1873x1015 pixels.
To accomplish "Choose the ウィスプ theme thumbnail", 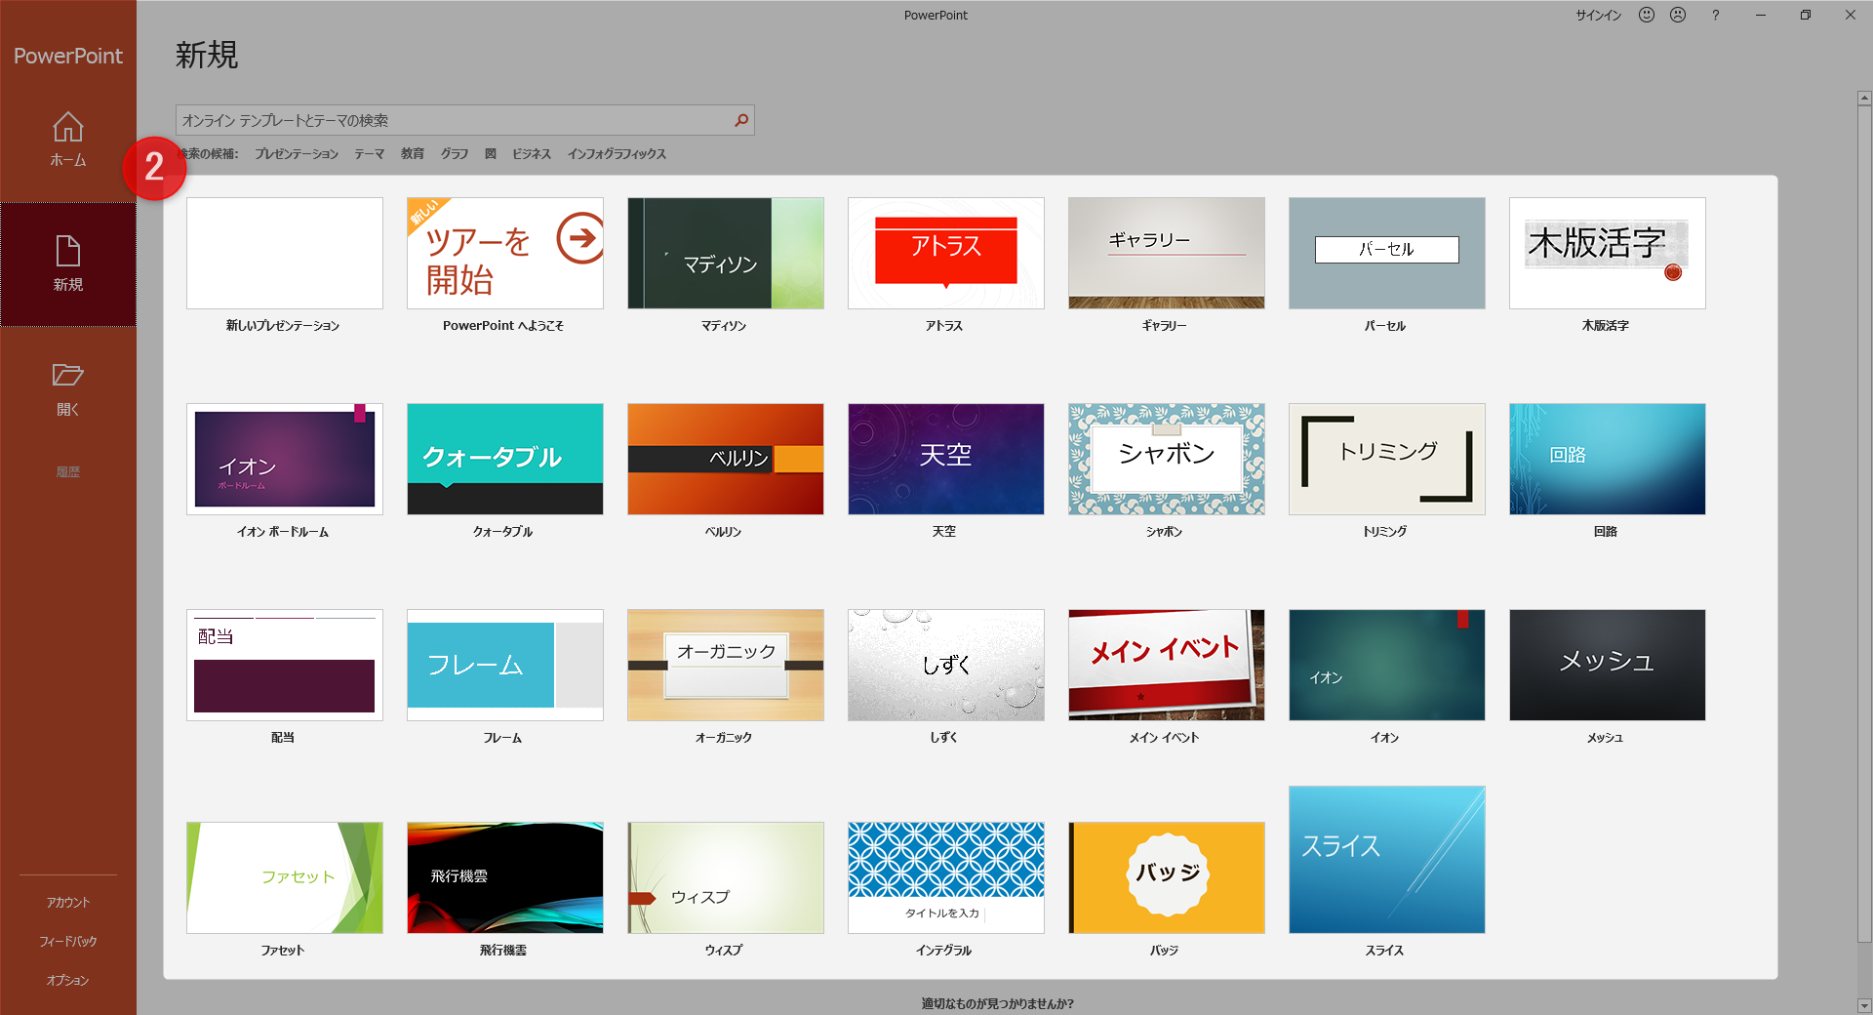I will pyautogui.click(x=726, y=878).
